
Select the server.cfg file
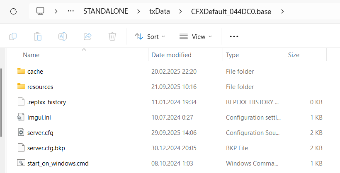(40, 132)
